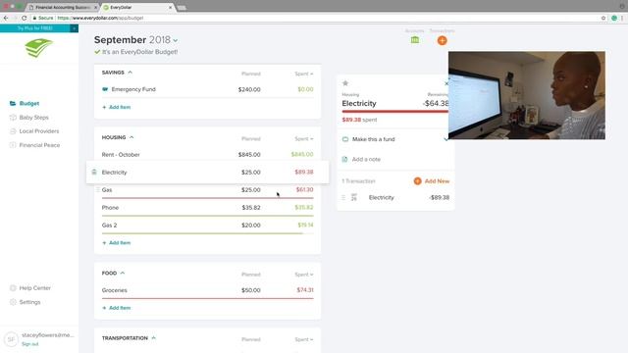Viewport: 628px width, 353px height.
Task: Click the trash icon on Electricity row
Action: (x=94, y=173)
